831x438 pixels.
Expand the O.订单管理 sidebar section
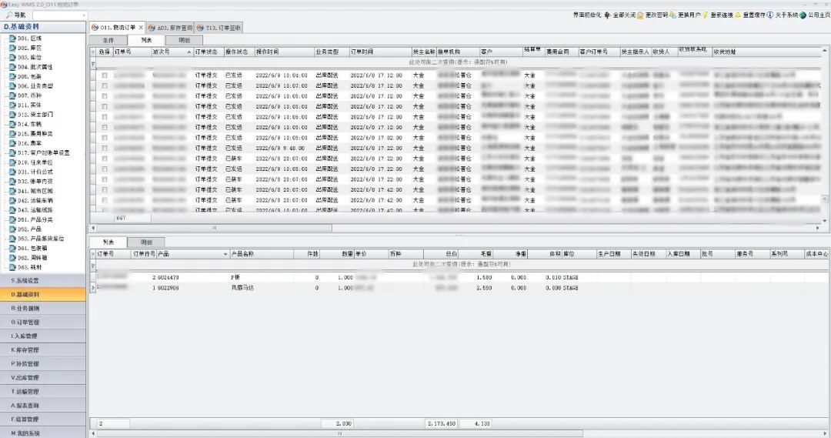[43, 322]
